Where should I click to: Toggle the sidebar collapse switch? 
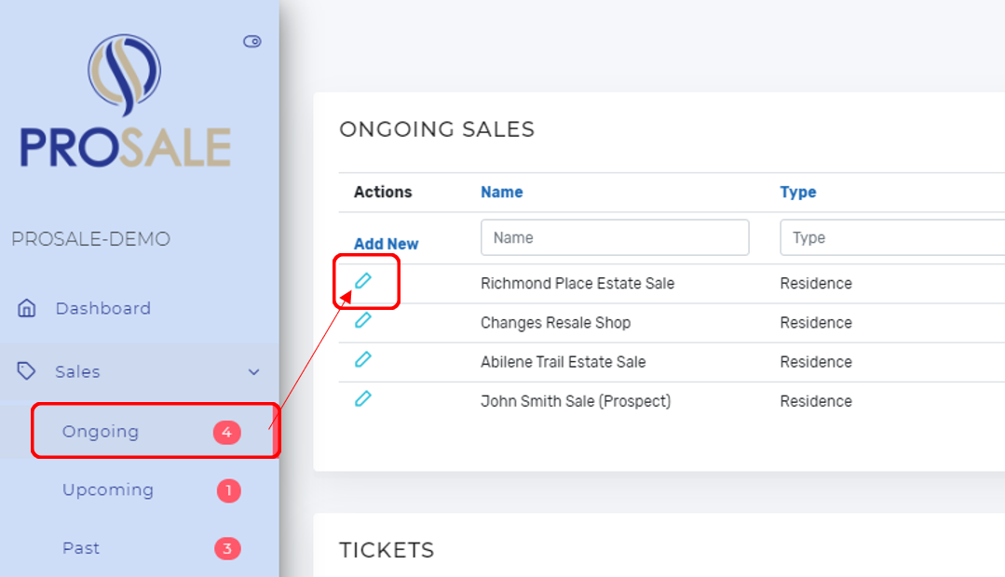coord(251,42)
